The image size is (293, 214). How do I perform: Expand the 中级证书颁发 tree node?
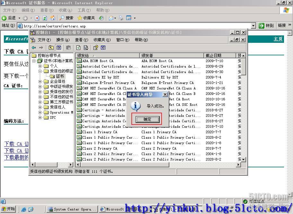click(x=40, y=87)
